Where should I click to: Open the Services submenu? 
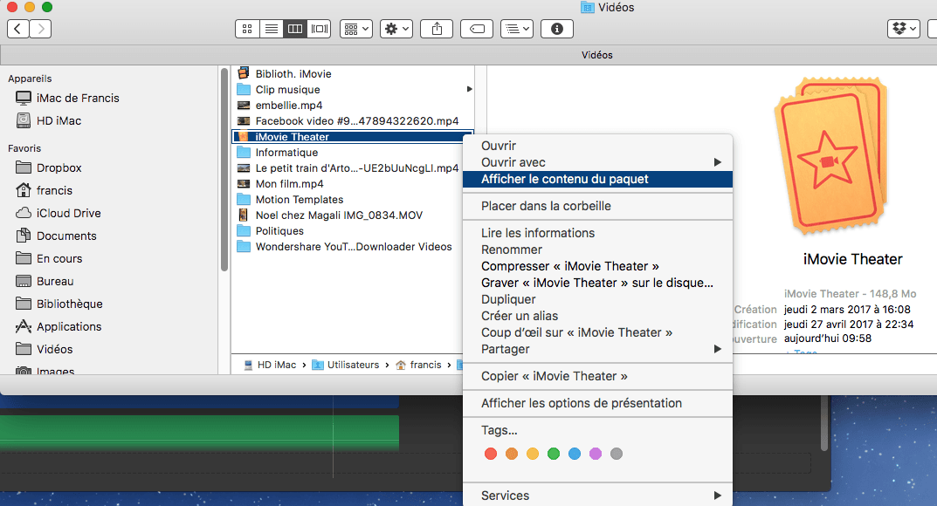click(x=597, y=496)
